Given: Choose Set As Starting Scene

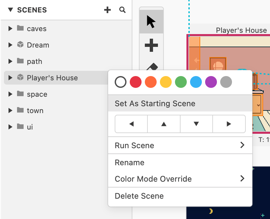Looking at the screenshot, I should click(x=155, y=104).
